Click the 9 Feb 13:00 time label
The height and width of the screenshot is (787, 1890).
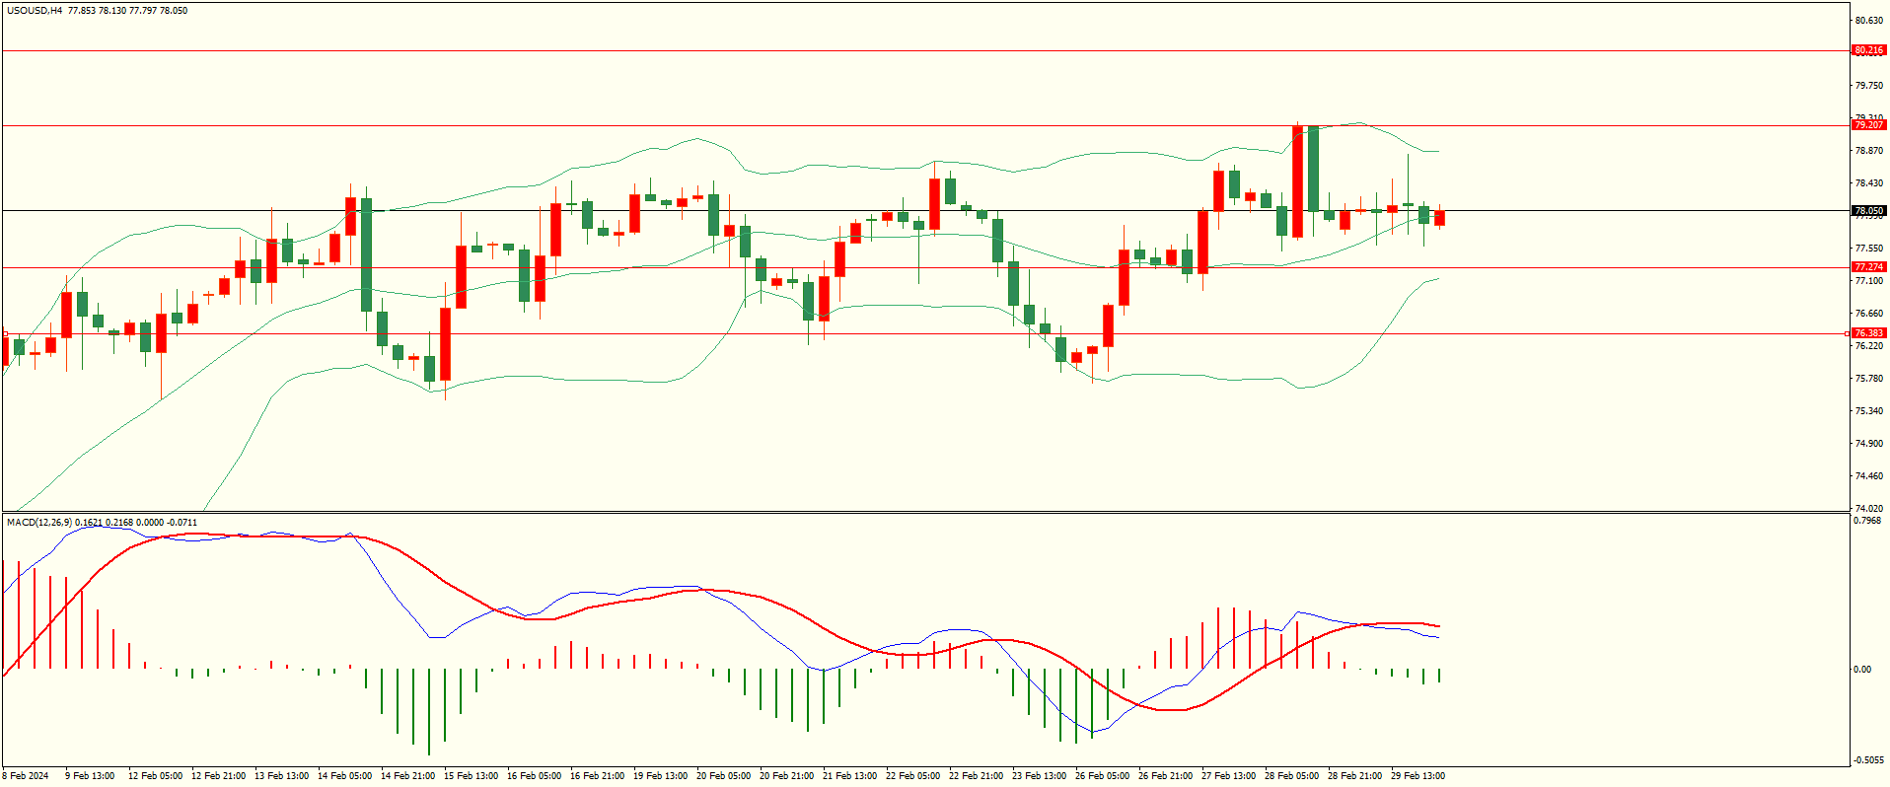pyautogui.click(x=90, y=776)
